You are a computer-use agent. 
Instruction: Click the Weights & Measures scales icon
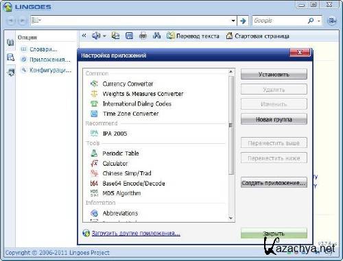coord(94,94)
